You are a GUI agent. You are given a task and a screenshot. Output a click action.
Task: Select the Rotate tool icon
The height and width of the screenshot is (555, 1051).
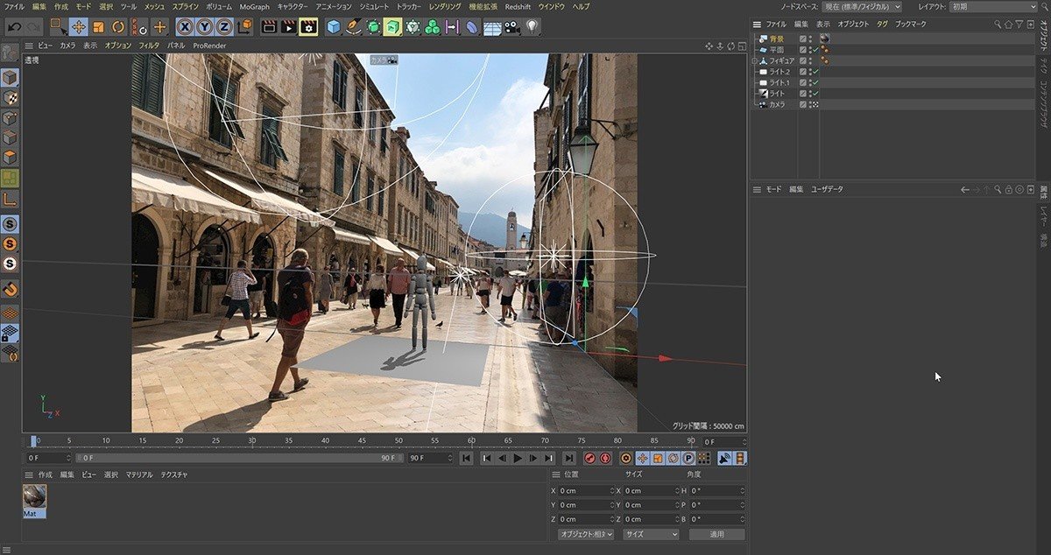tap(117, 27)
